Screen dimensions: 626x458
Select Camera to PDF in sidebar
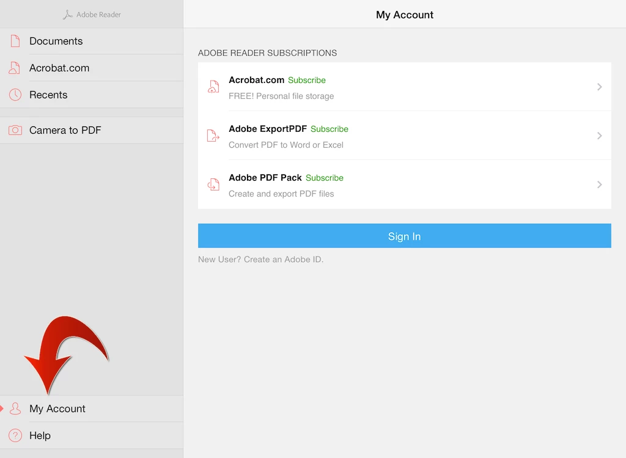coord(92,130)
